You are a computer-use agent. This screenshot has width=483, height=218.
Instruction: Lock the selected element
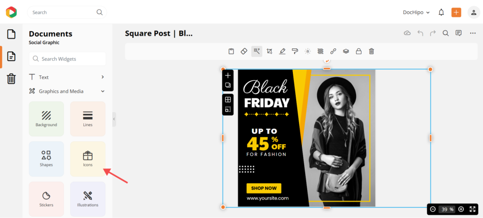click(358, 51)
